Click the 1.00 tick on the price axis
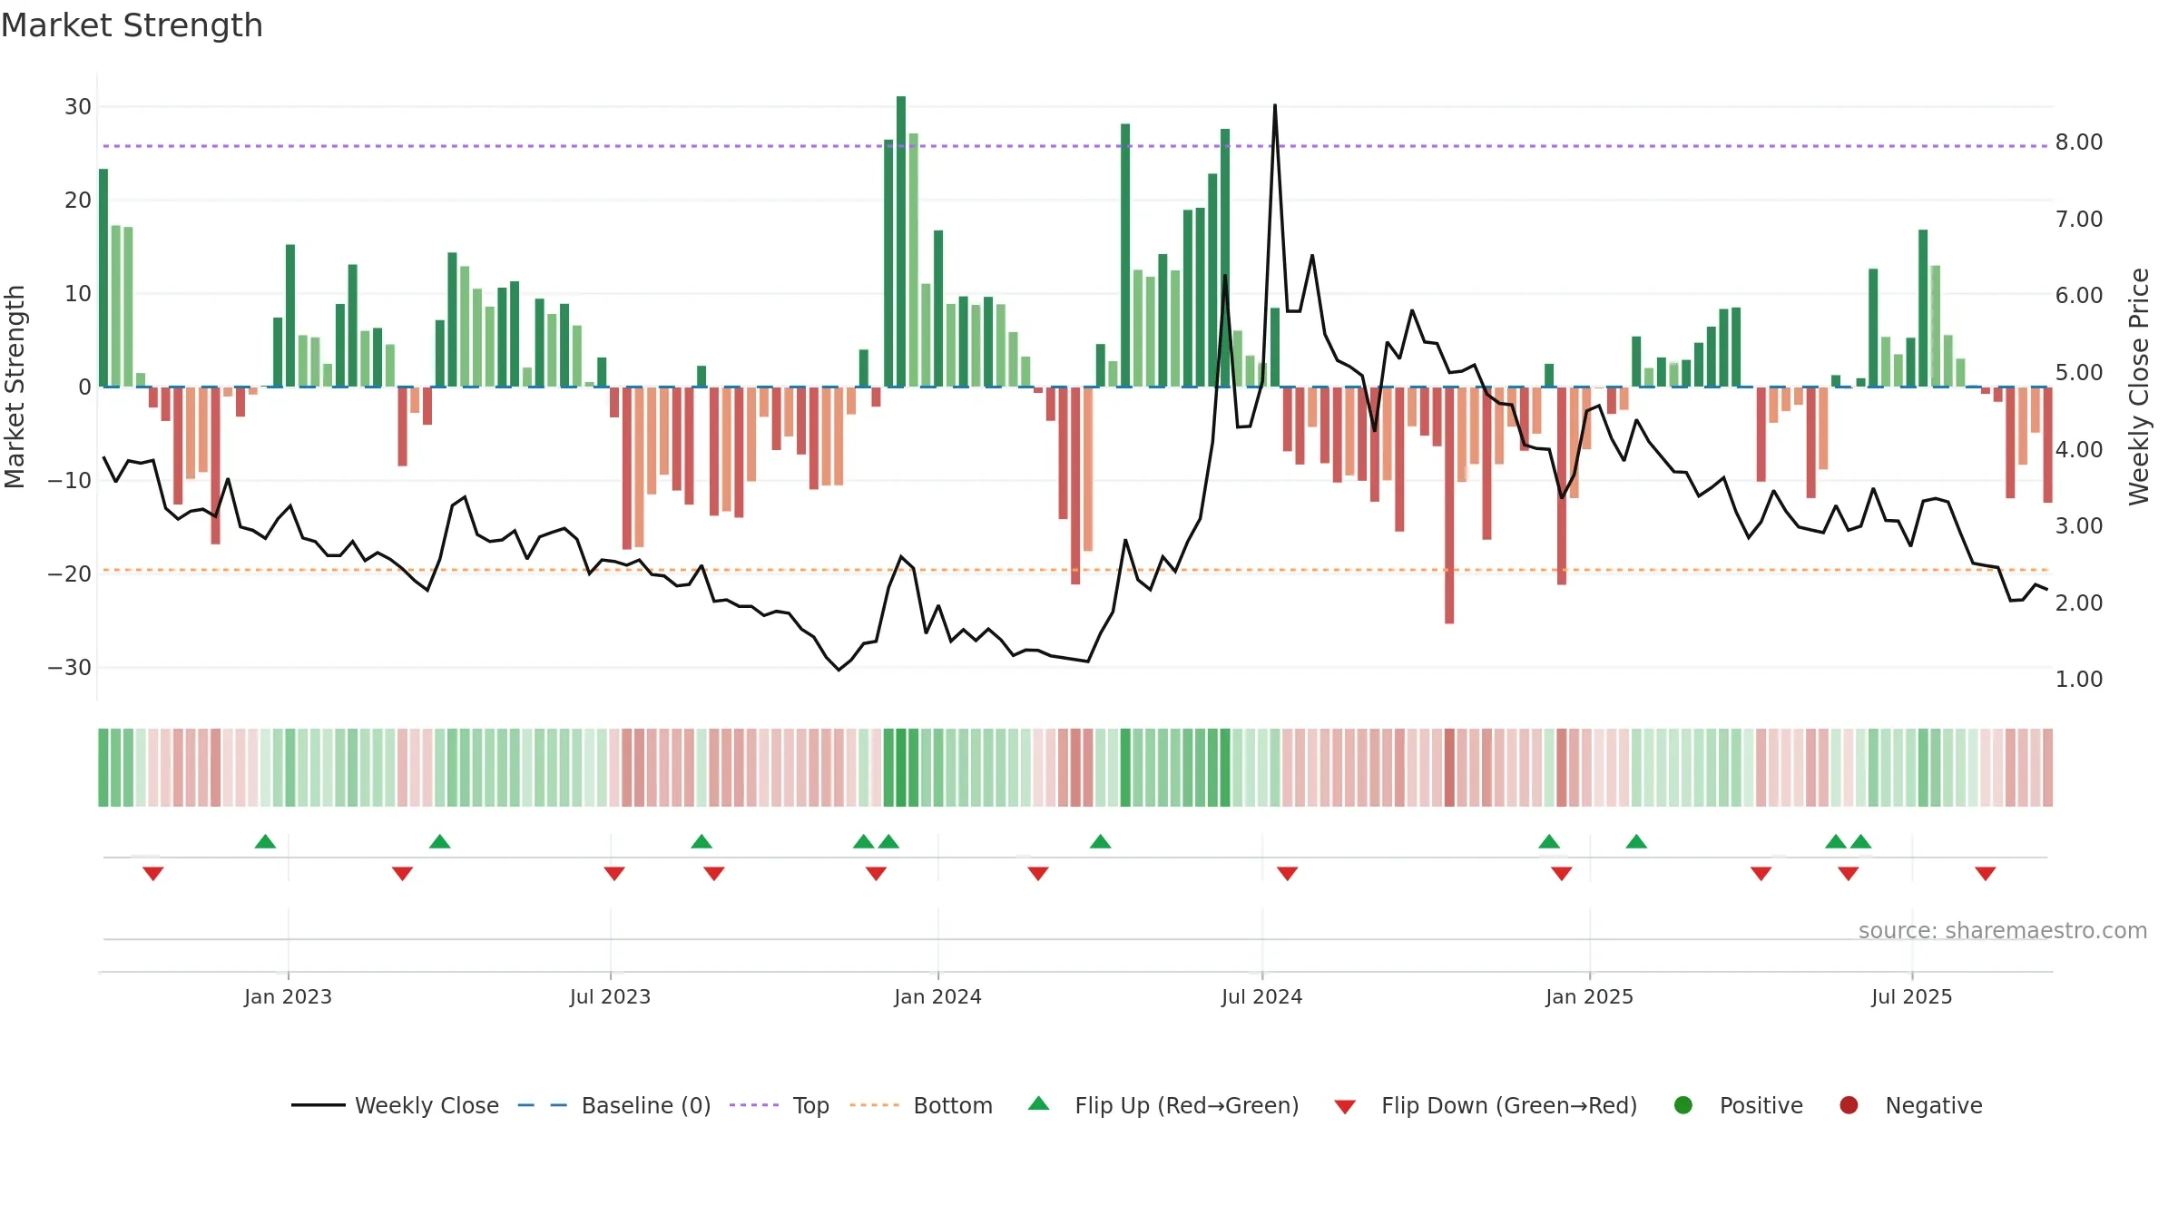The width and height of the screenshot is (2178, 1225). 2079,680
